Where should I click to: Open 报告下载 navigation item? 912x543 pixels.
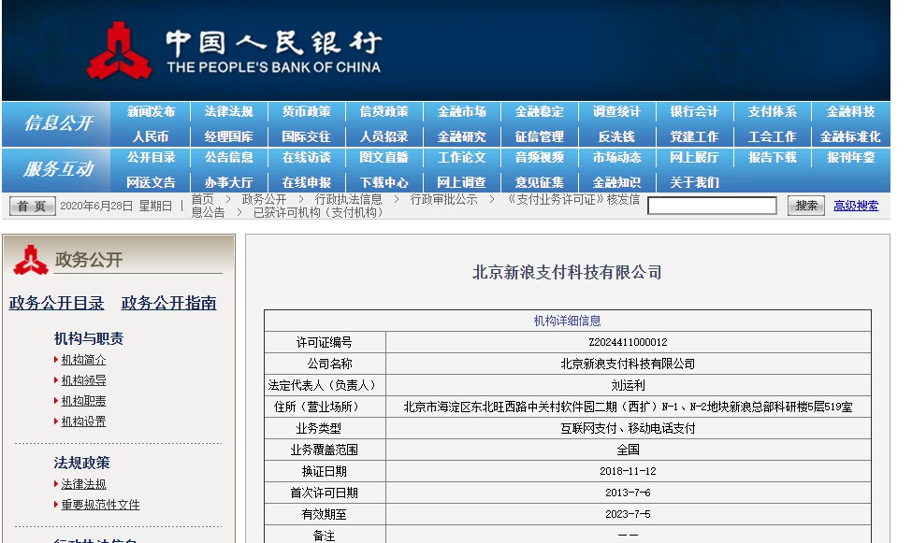point(772,158)
